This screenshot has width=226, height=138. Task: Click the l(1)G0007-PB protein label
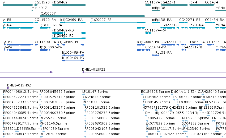coord(148,42)
